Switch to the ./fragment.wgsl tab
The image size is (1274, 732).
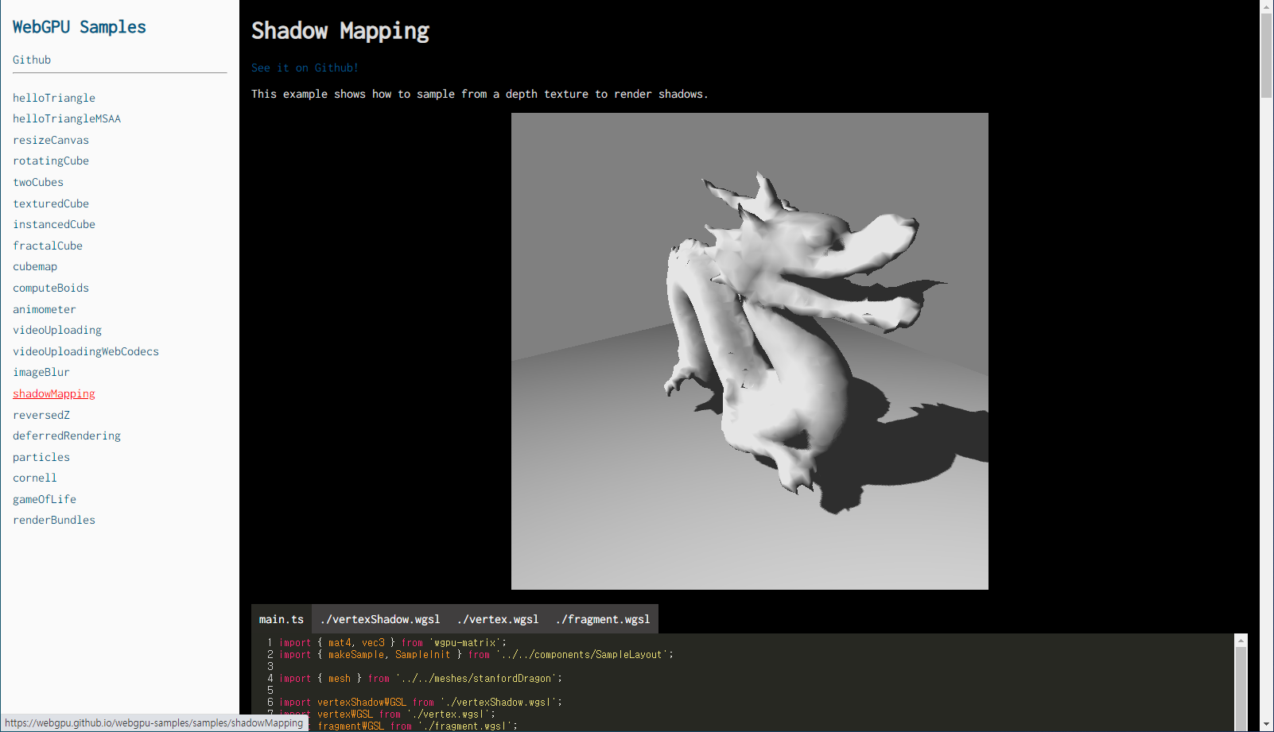pos(603,619)
